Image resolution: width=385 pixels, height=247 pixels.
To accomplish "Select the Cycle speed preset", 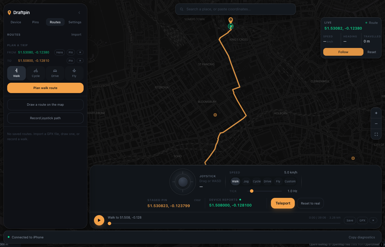I will 257,181.
